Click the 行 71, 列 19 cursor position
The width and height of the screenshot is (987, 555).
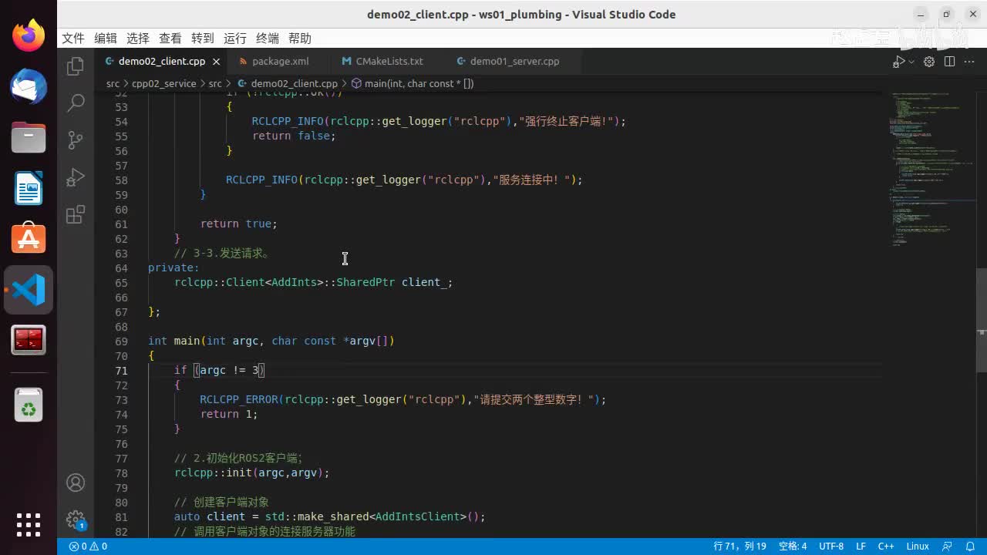(x=740, y=547)
